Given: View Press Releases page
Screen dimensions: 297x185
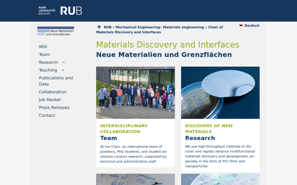Looking at the screenshot, I should (54, 108).
